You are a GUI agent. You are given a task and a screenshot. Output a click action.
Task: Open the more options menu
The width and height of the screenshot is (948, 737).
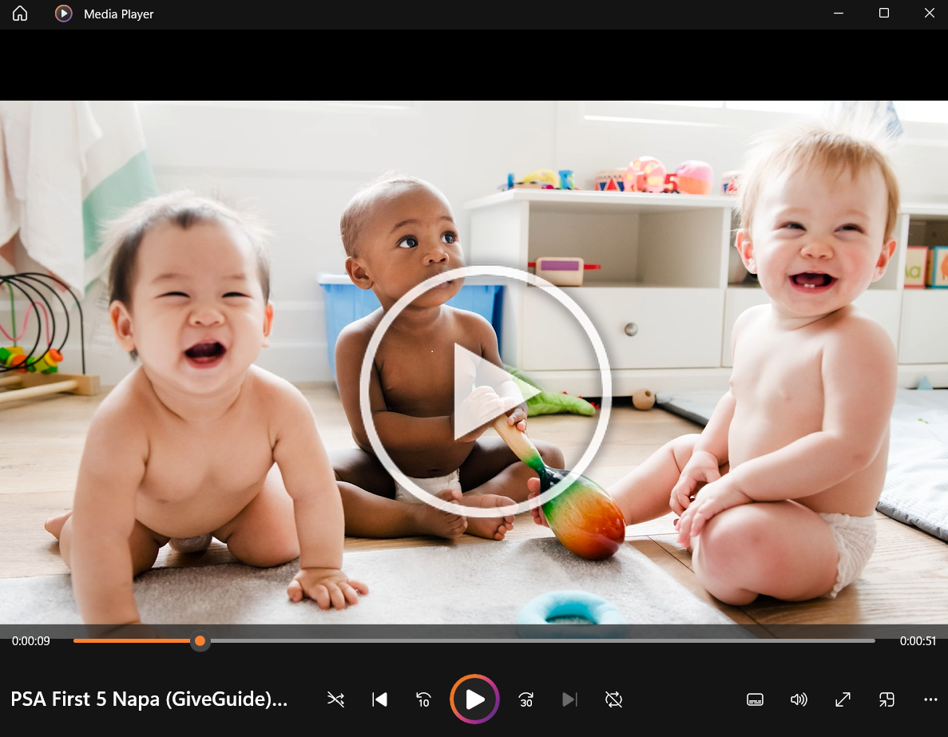point(930,699)
